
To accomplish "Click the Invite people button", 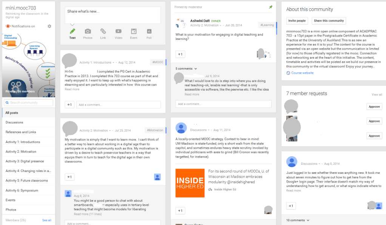I will pyautogui.click(x=297, y=21).
